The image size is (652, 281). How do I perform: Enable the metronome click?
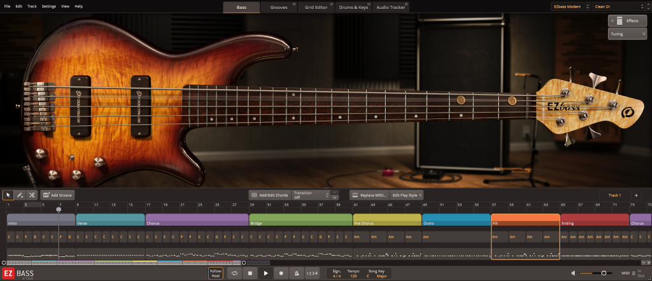pos(296,273)
